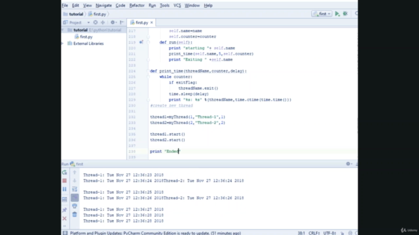This screenshot has height=235, width=419.
Task: Toggle soft-wrap in Run console
Action: (75, 189)
